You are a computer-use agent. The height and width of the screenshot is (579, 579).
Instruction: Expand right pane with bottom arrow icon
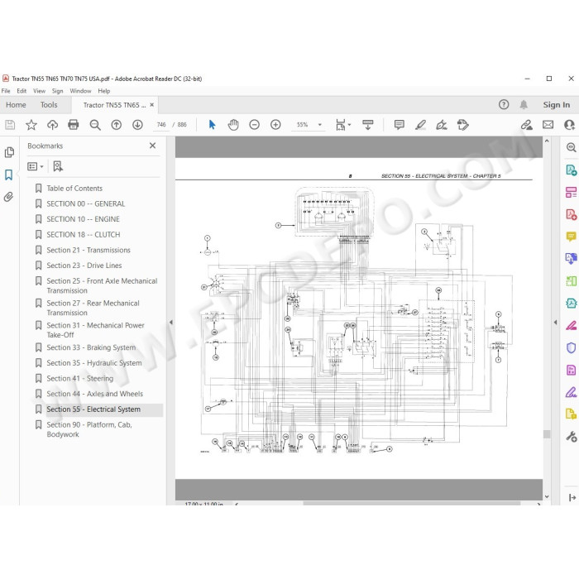[572, 497]
